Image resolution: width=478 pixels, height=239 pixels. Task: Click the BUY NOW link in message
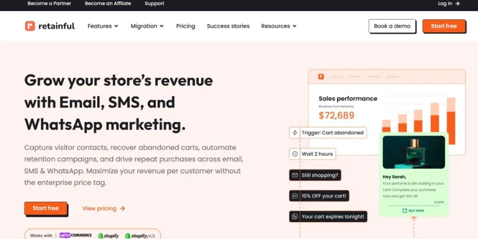413,211
